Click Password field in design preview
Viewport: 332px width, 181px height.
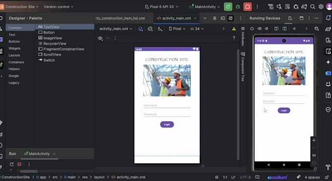pos(167,114)
